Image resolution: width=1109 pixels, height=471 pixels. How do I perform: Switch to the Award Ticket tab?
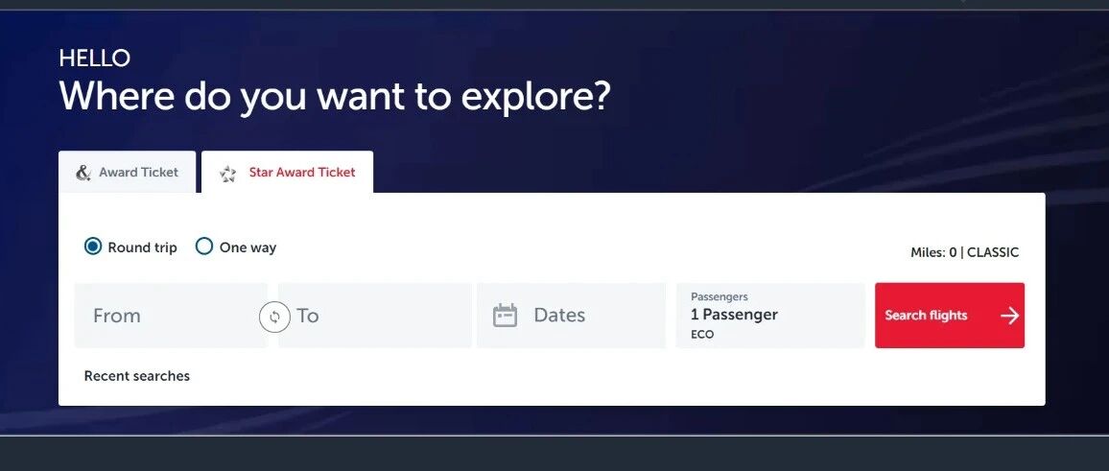128,172
